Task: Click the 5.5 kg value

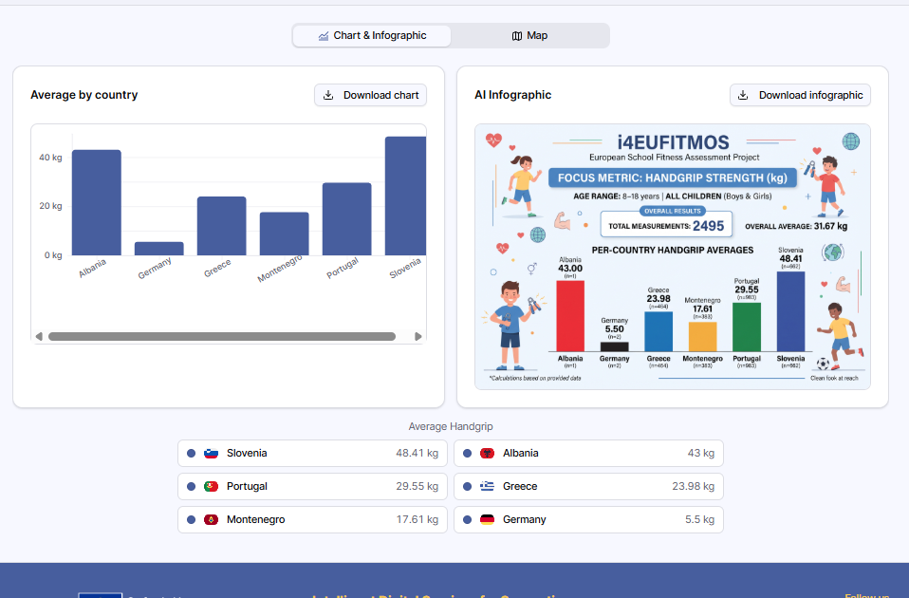Action: tap(699, 519)
